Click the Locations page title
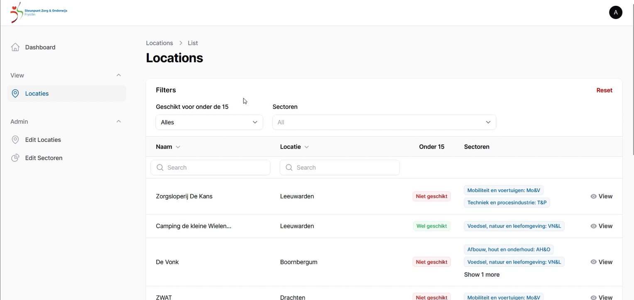Screen dimensions: 634x300 pyautogui.click(x=174, y=58)
